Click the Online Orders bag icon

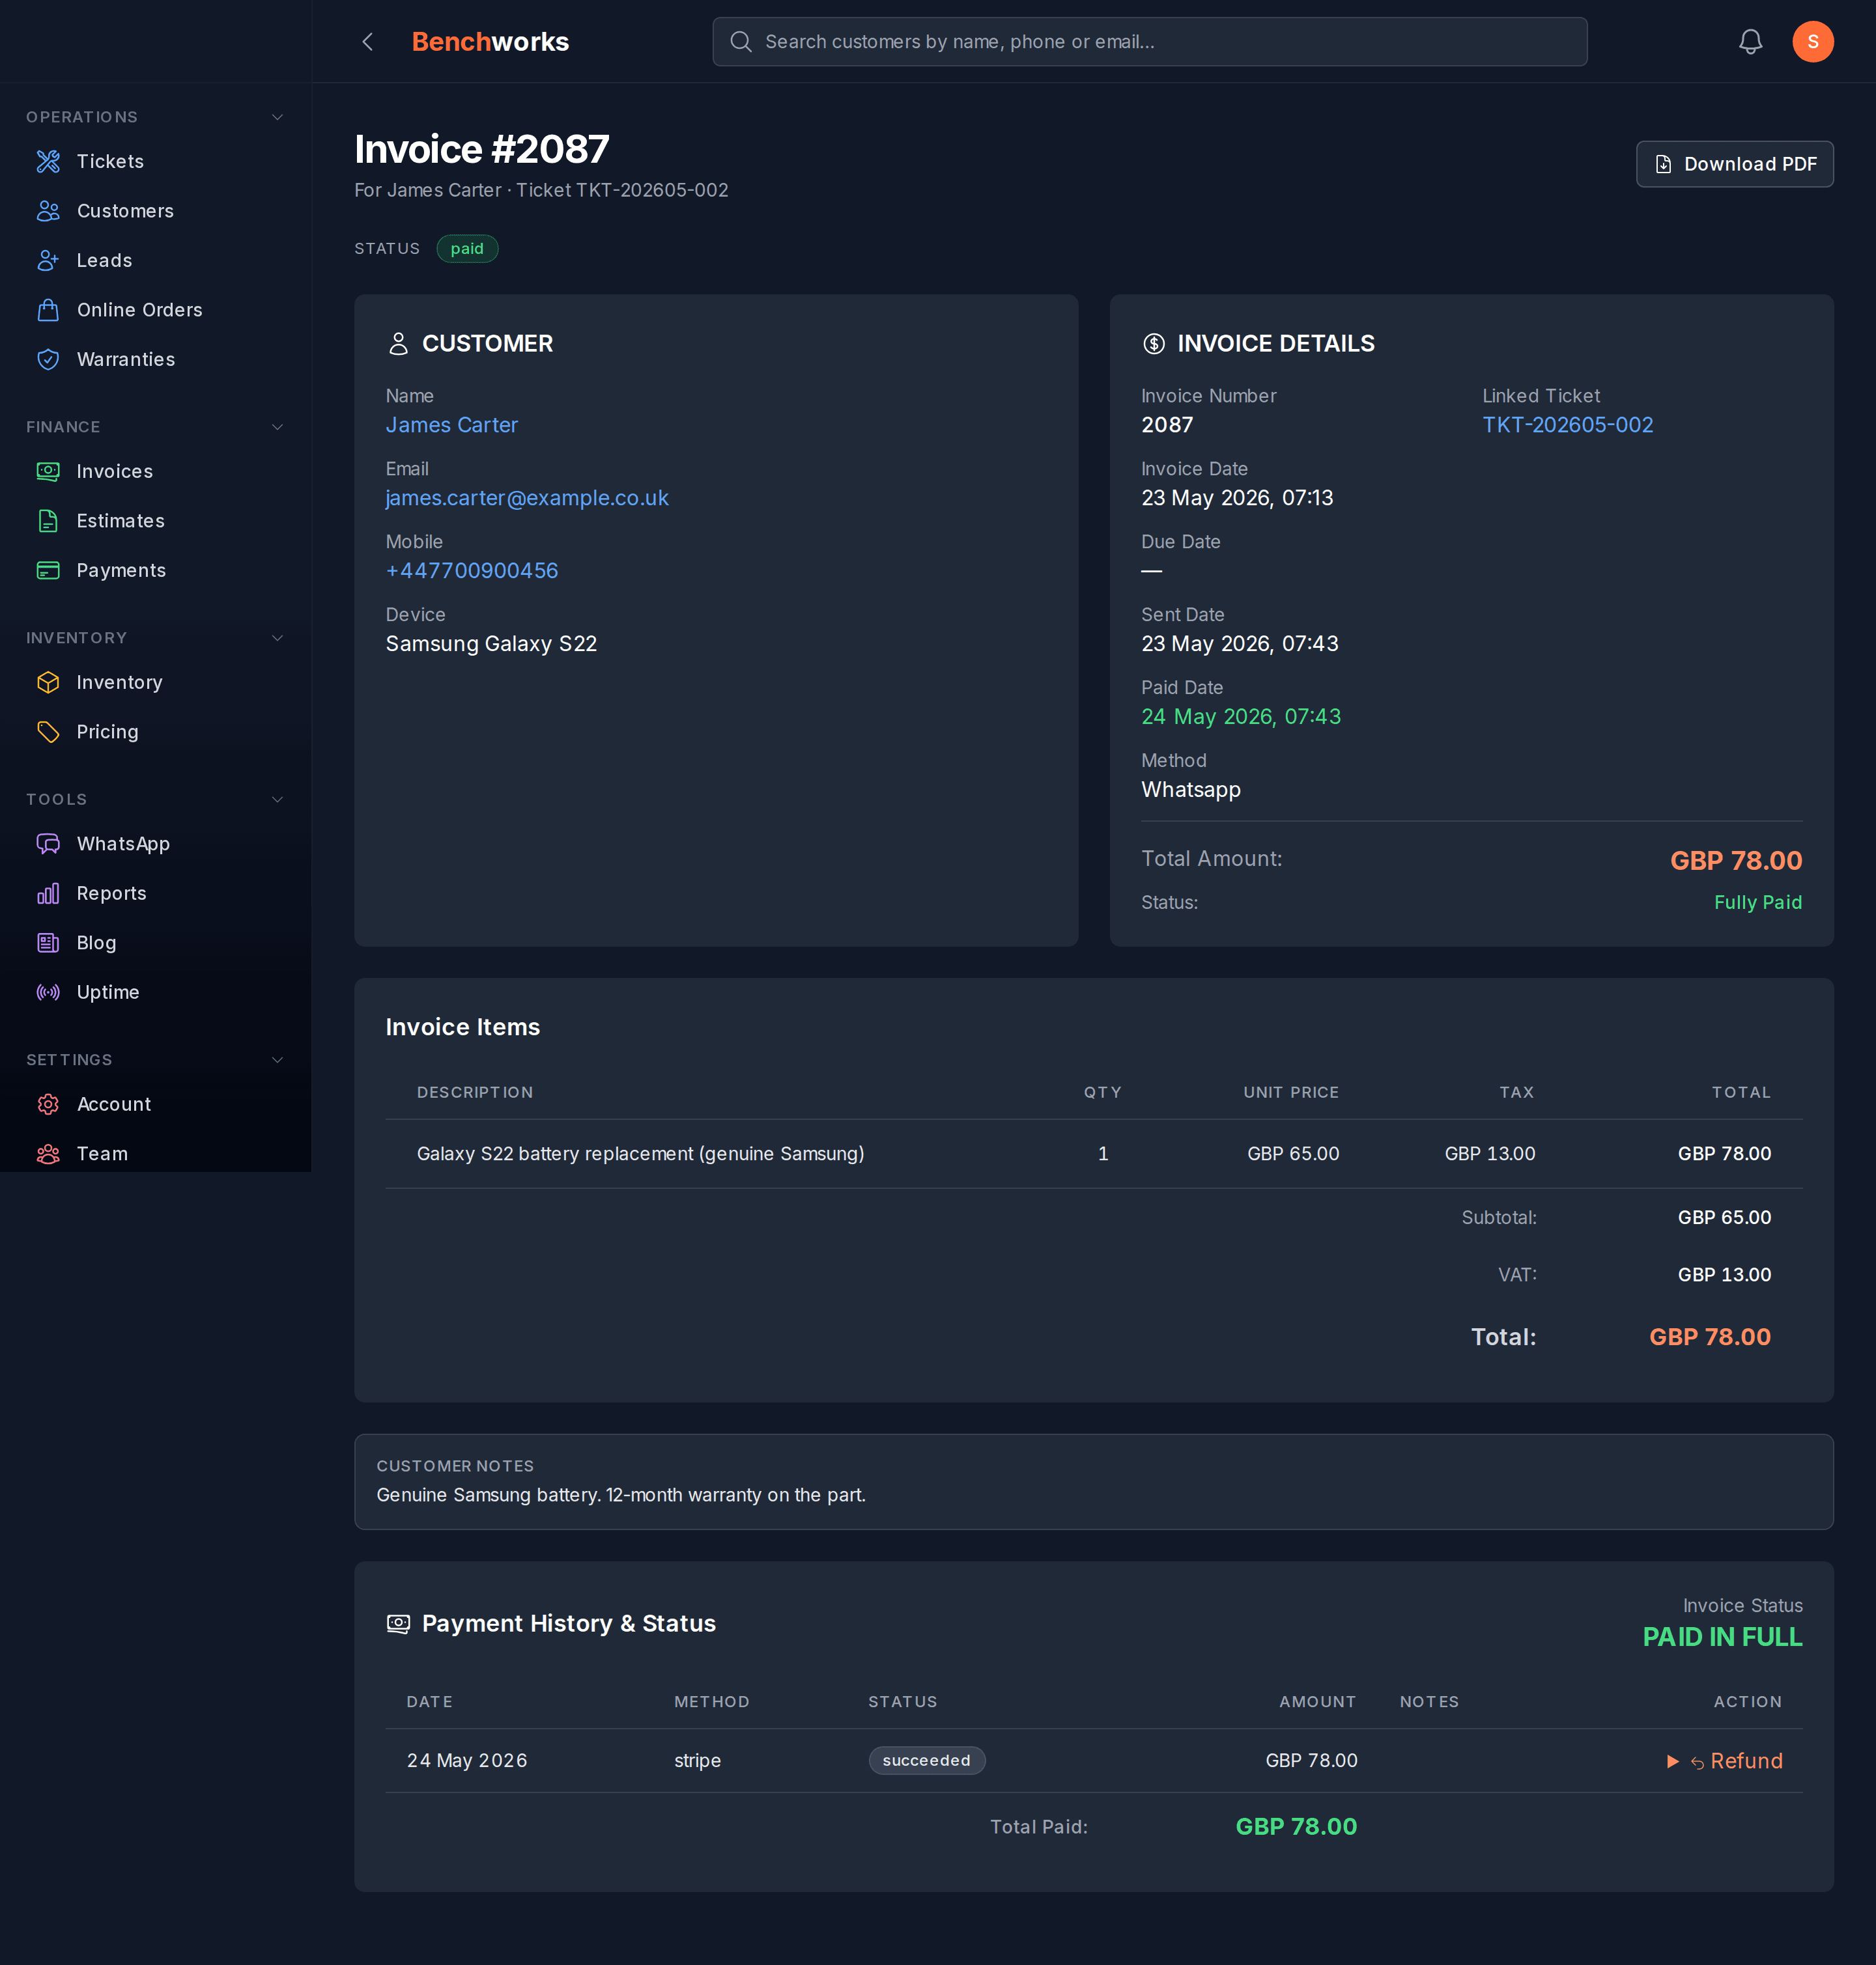(48, 310)
